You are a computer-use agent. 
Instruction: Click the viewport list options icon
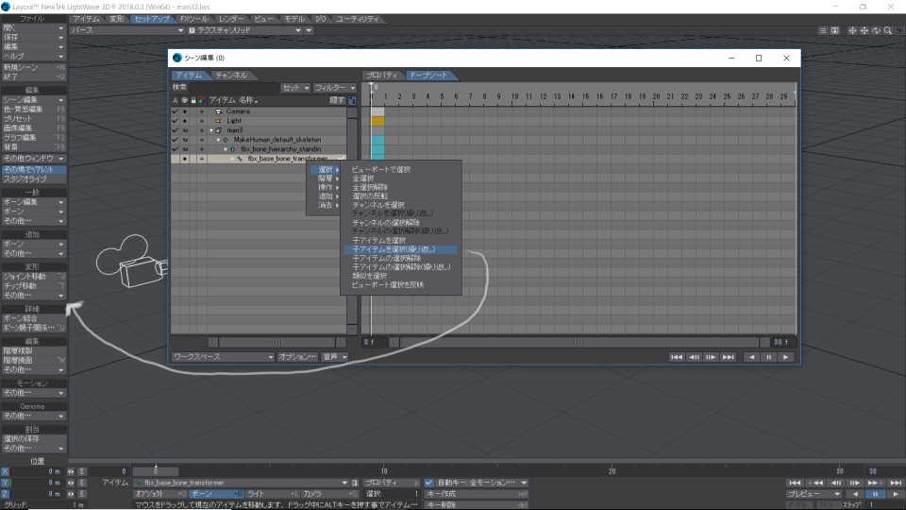tap(823, 30)
